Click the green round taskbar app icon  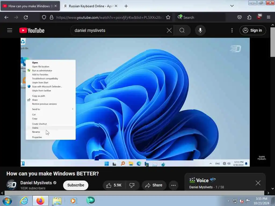(x=90, y=200)
